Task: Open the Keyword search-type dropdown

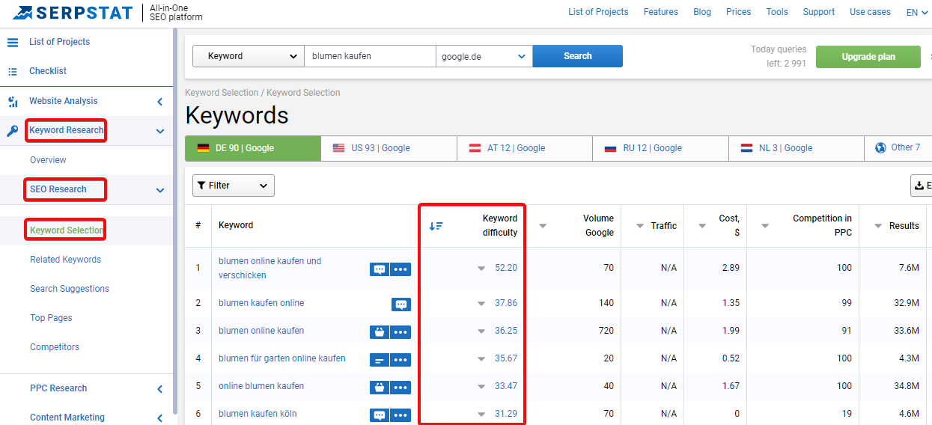Action: click(x=249, y=56)
